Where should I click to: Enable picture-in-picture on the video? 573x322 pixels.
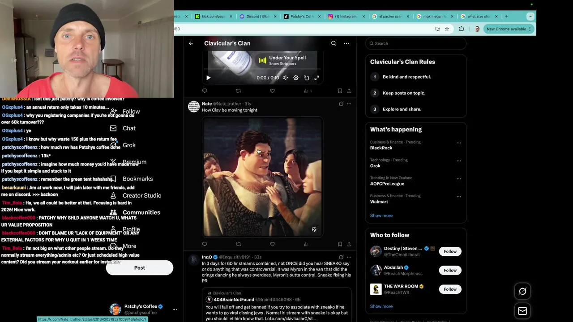tap(306, 78)
